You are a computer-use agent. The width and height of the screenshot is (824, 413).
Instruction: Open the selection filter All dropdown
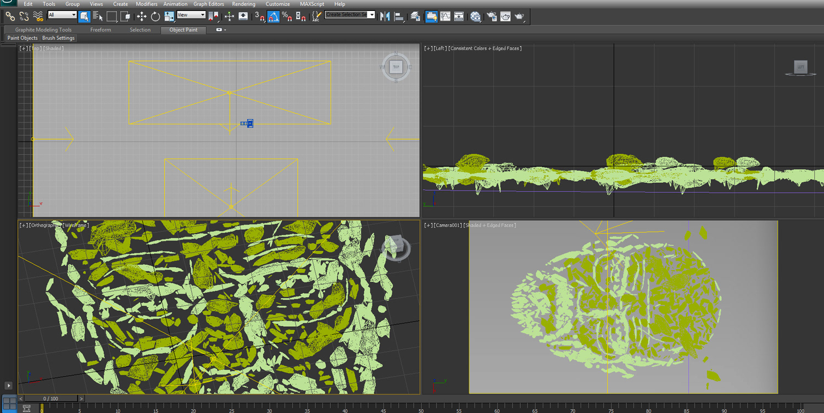pyautogui.click(x=62, y=15)
